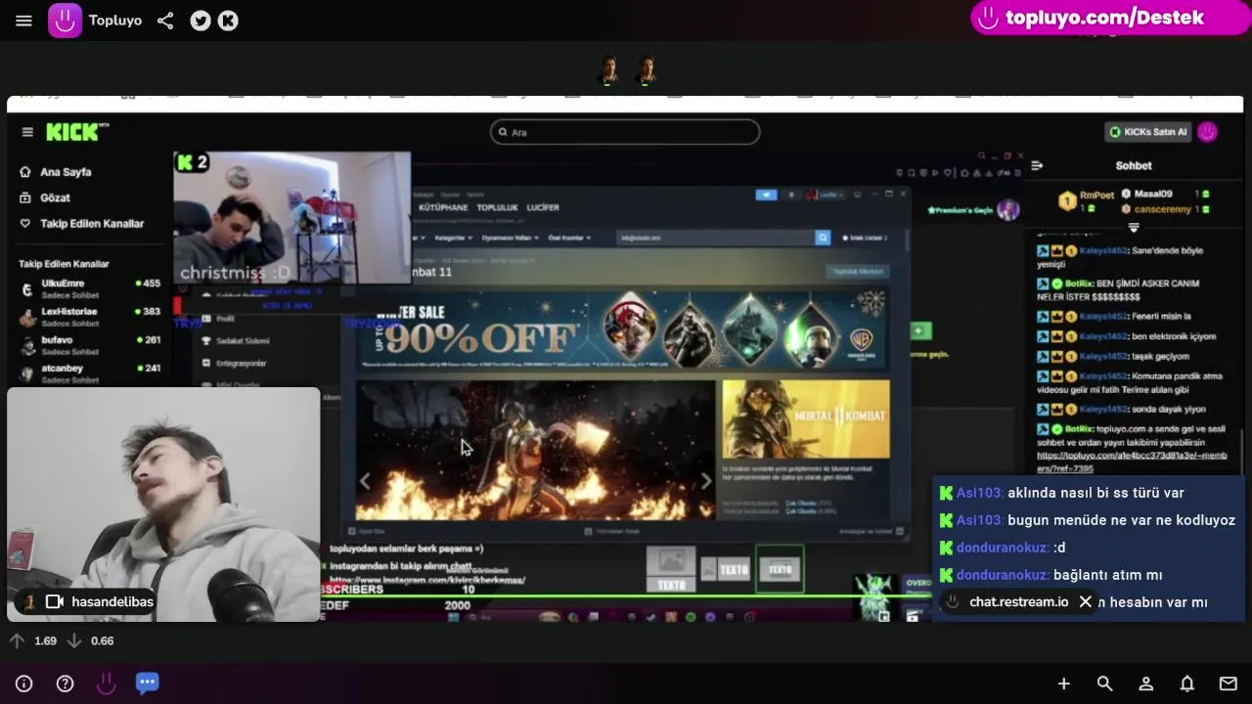Click the Steam blue announcement button
This screenshot has height=704, width=1252.
click(766, 195)
